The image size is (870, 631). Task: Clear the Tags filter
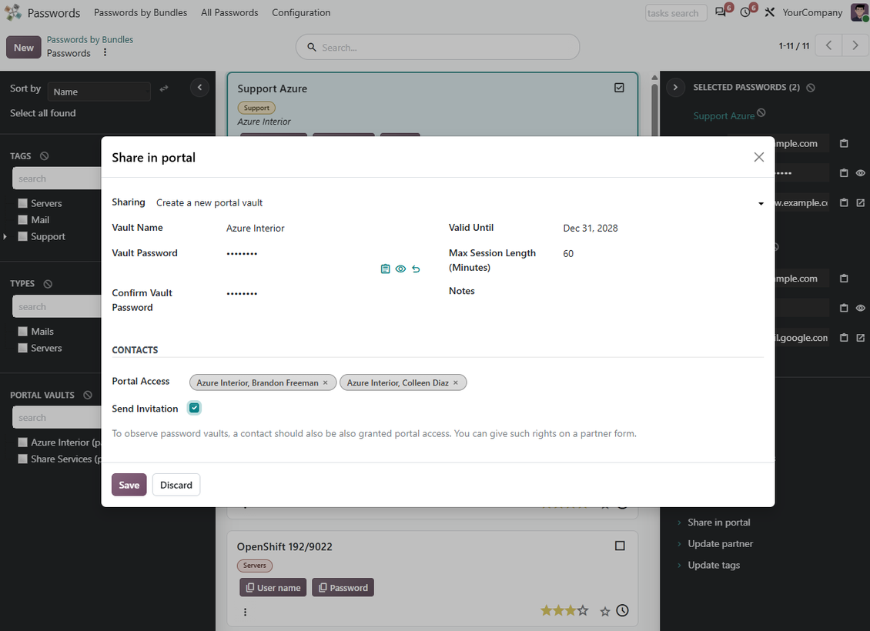coord(45,155)
